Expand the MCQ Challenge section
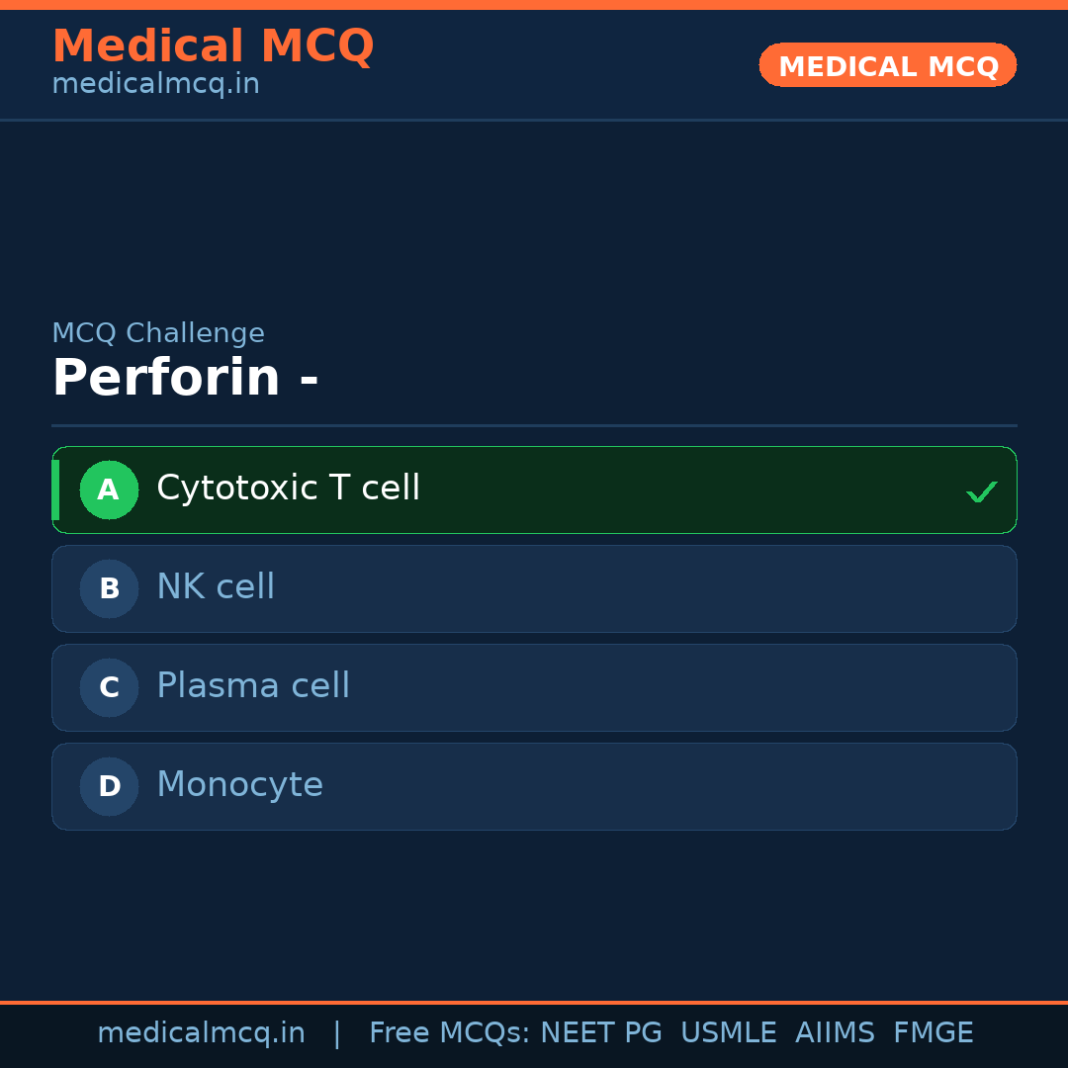The image size is (1068, 1068). coord(158,332)
